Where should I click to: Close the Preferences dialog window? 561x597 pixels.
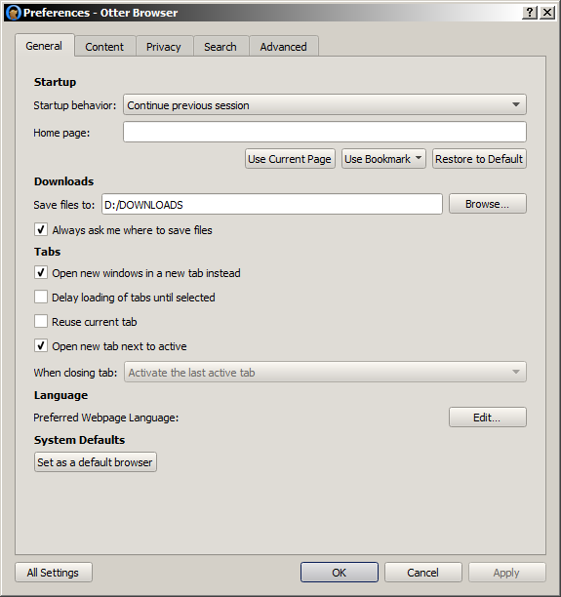click(x=547, y=13)
